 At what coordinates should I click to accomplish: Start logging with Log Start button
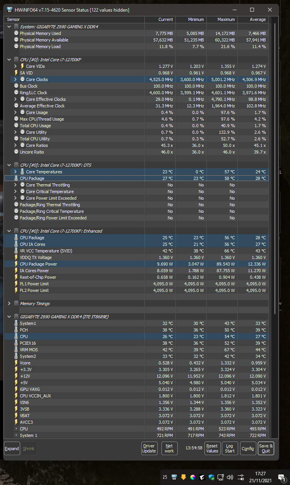tap(230, 449)
